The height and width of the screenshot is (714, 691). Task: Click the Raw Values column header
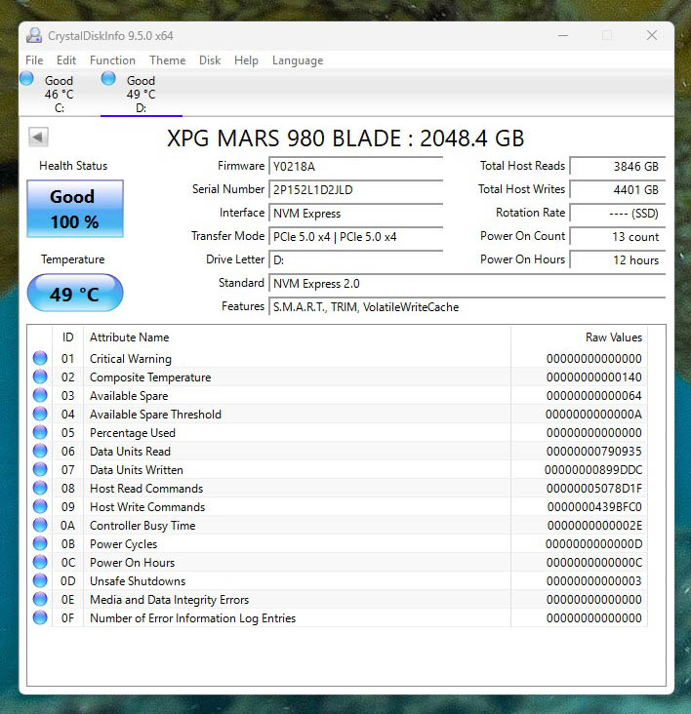(579, 337)
